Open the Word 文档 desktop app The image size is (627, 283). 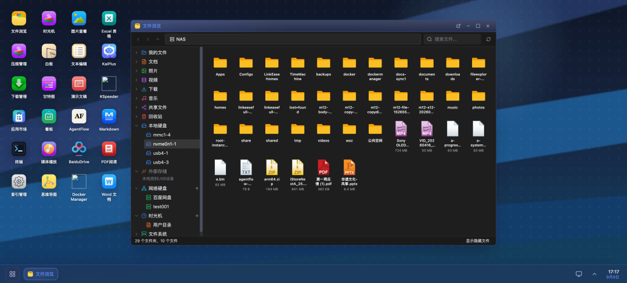(x=109, y=182)
